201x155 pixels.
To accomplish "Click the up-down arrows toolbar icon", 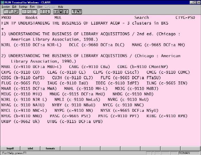I will (x=42, y=12).
